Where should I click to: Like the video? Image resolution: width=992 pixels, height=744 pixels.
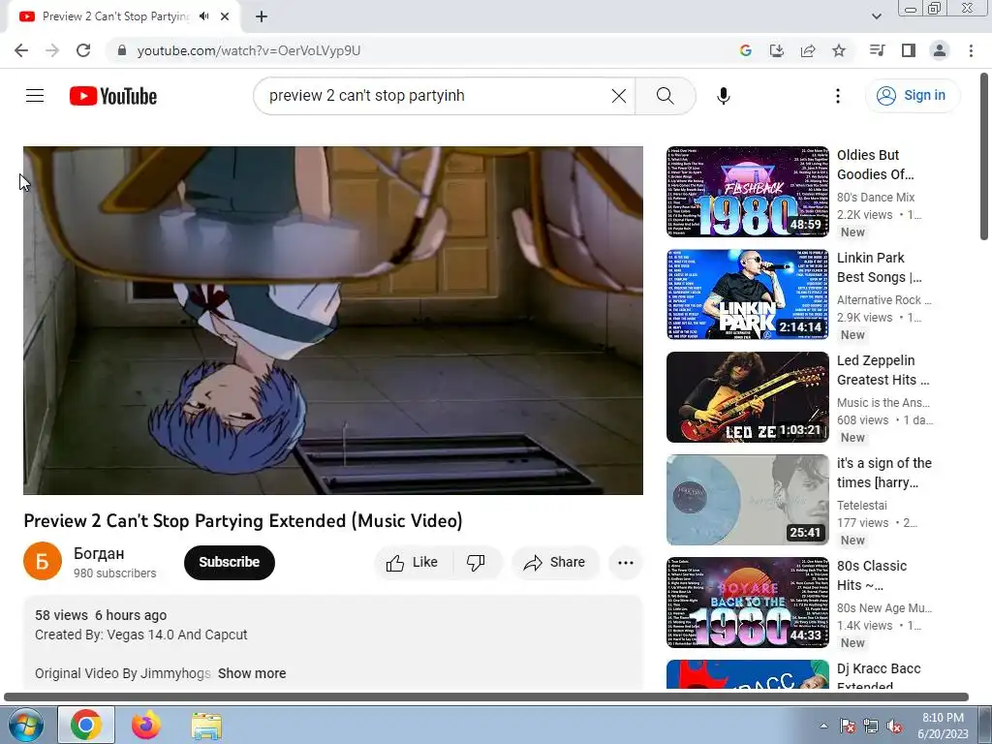[413, 563]
